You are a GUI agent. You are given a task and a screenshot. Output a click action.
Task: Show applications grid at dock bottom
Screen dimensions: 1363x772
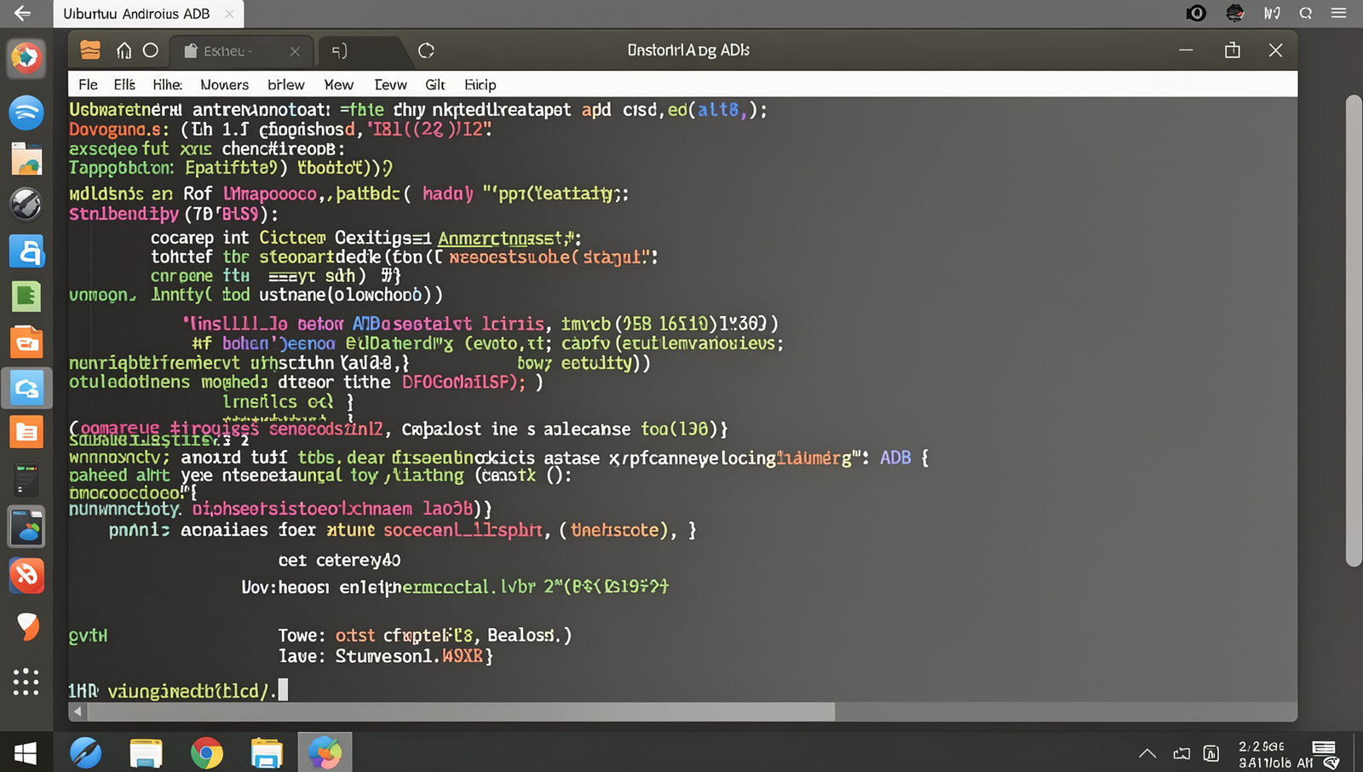(x=26, y=681)
